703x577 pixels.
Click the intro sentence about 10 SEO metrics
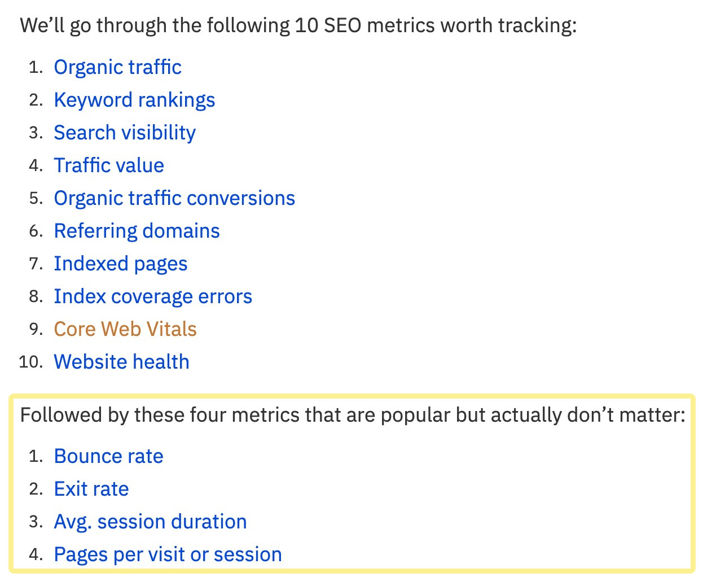click(x=298, y=25)
